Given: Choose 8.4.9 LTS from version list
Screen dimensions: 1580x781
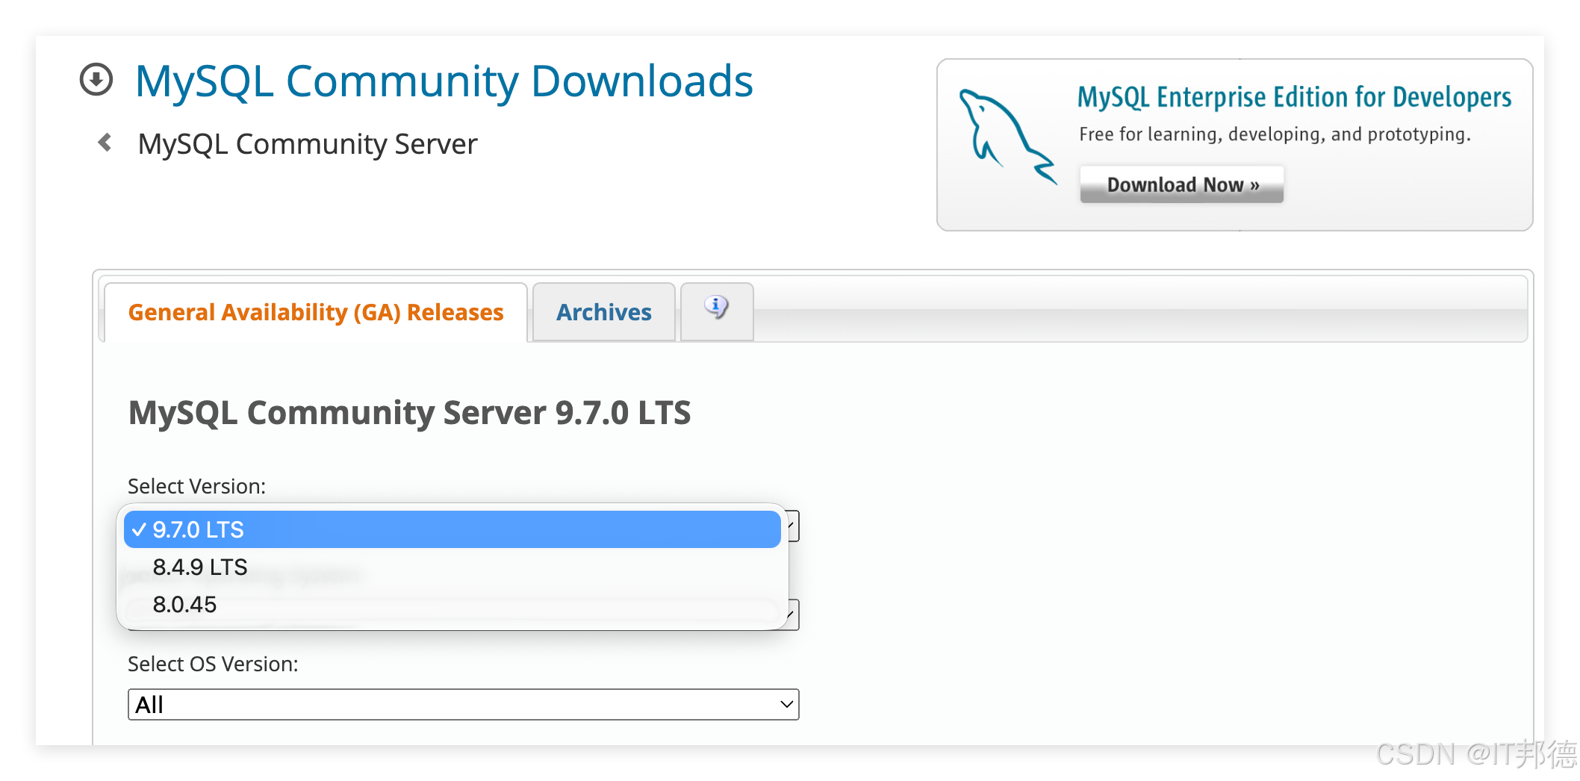Looking at the screenshot, I should point(452,567).
